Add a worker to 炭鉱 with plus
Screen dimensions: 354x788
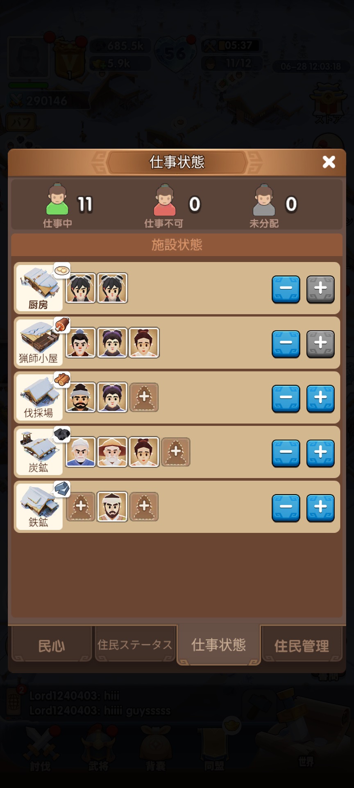pyautogui.click(x=320, y=453)
